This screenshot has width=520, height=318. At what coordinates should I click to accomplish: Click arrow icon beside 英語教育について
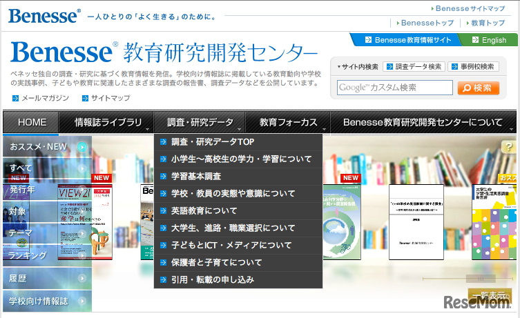(163, 210)
